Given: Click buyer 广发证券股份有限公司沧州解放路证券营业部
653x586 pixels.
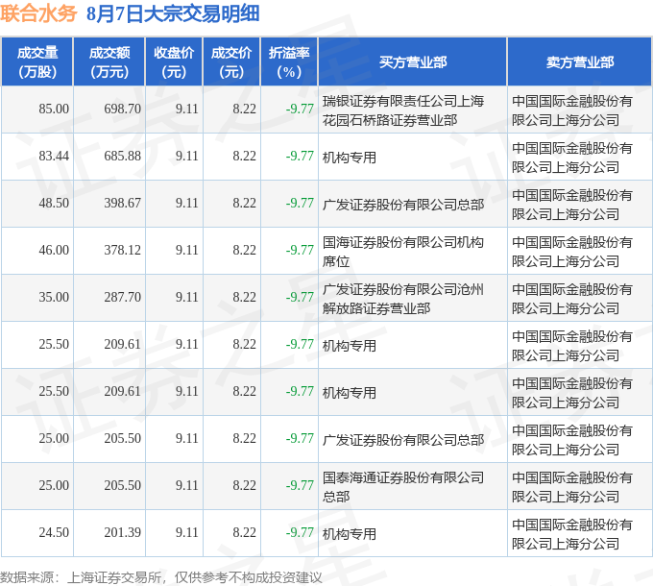Looking at the screenshot, I should 403,299.
